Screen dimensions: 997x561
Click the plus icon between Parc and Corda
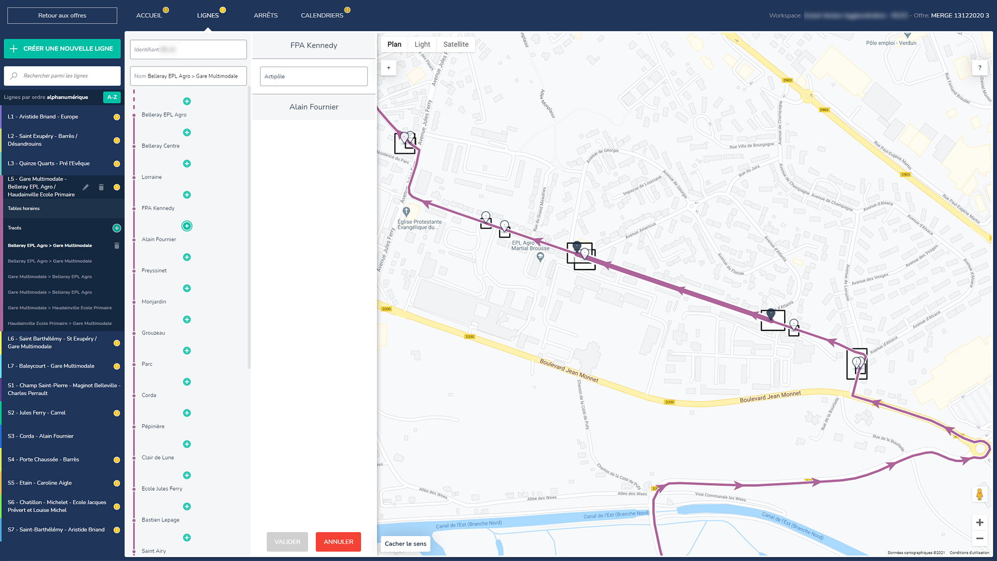[187, 382]
